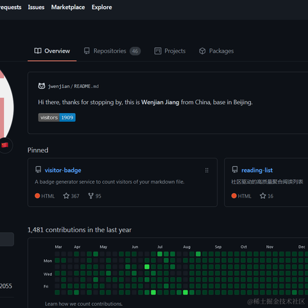Open the visitor-badge repository link

(63, 170)
